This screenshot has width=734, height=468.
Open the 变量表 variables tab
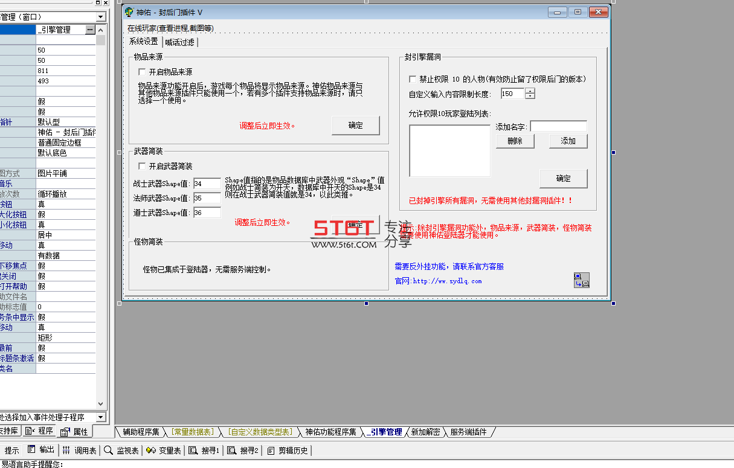click(164, 450)
